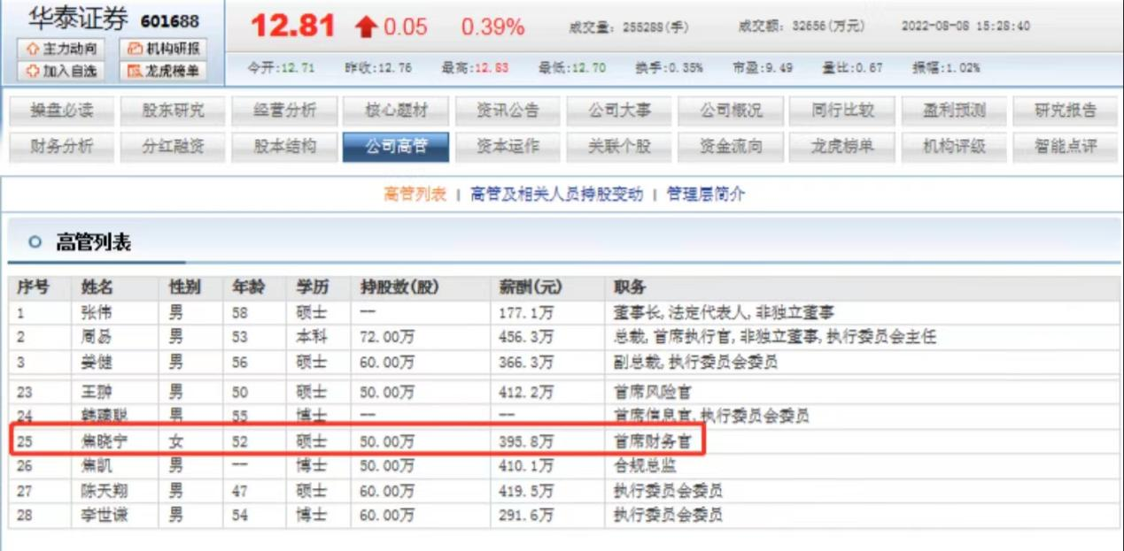Click salary value 395.8万
The image size is (1124, 551).
pos(526,440)
